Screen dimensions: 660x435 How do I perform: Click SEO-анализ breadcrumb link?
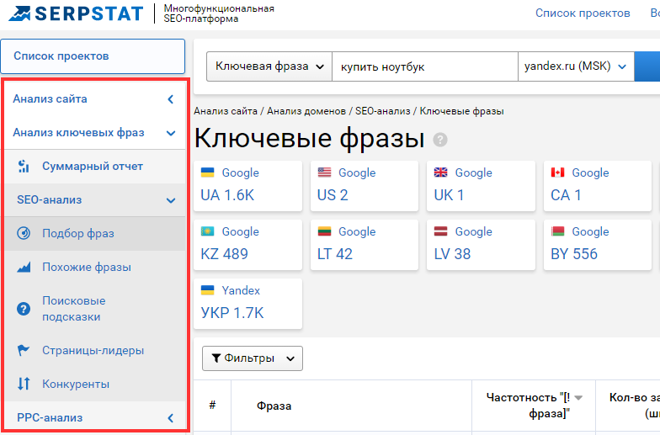click(x=382, y=111)
